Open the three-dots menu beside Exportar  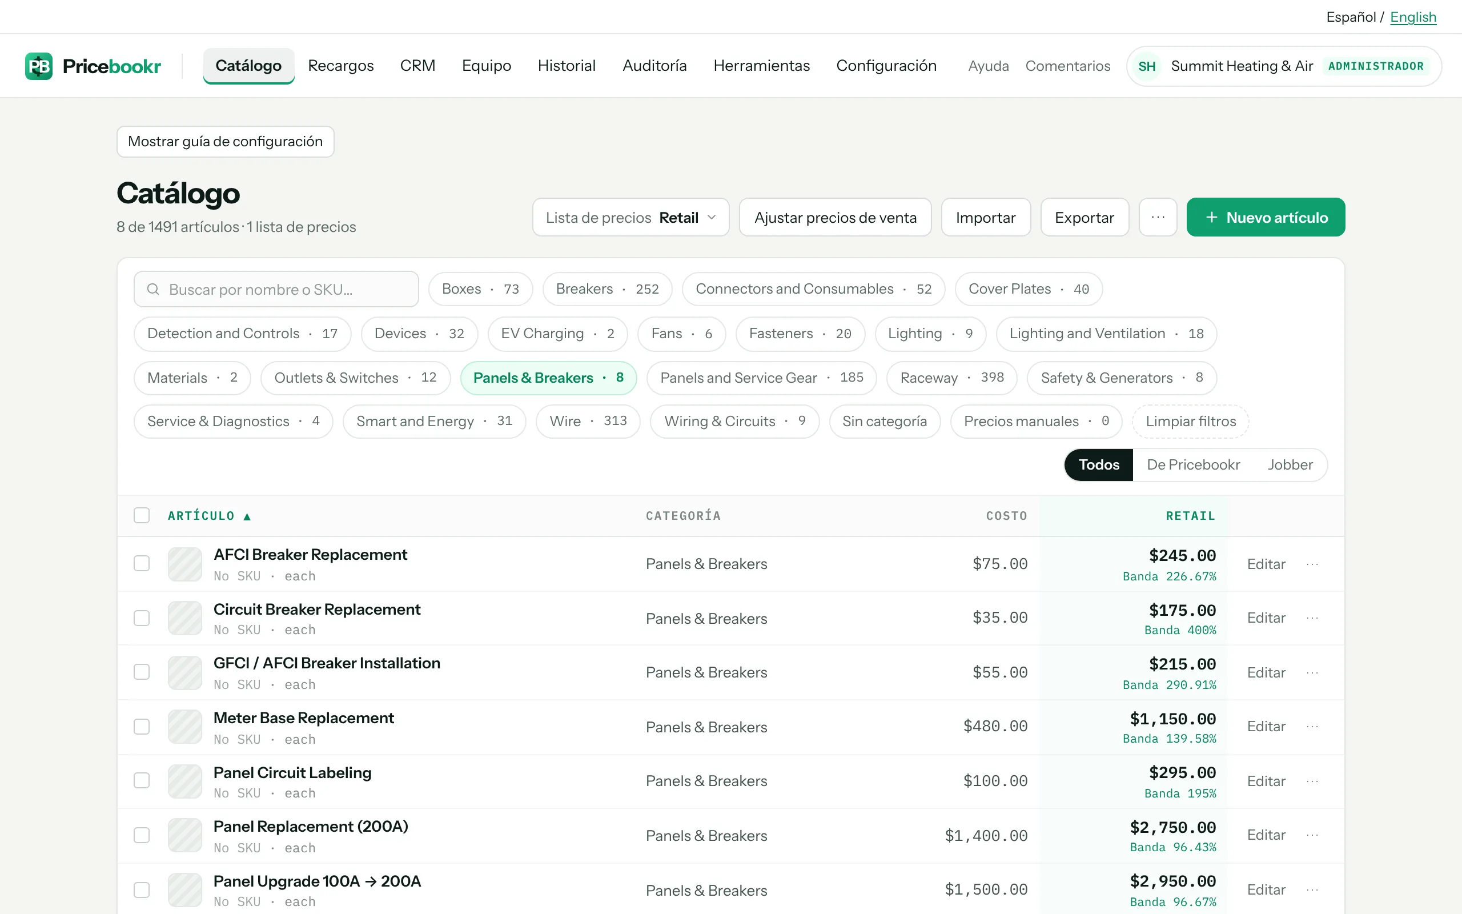pyautogui.click(x=1158, y=217)
